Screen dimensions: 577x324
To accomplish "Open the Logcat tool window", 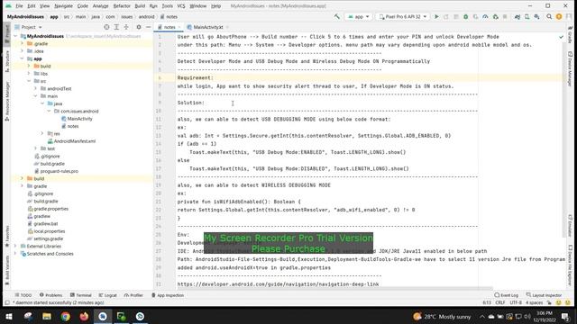I will 108,295.
